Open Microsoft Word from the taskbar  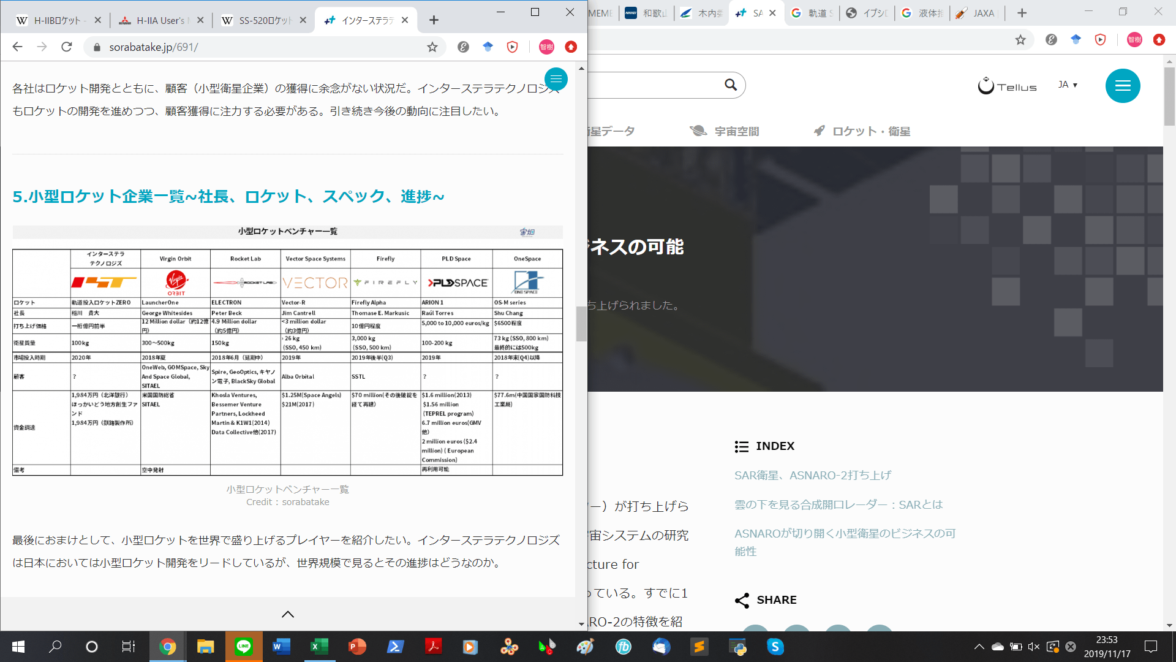coord(281,647)
